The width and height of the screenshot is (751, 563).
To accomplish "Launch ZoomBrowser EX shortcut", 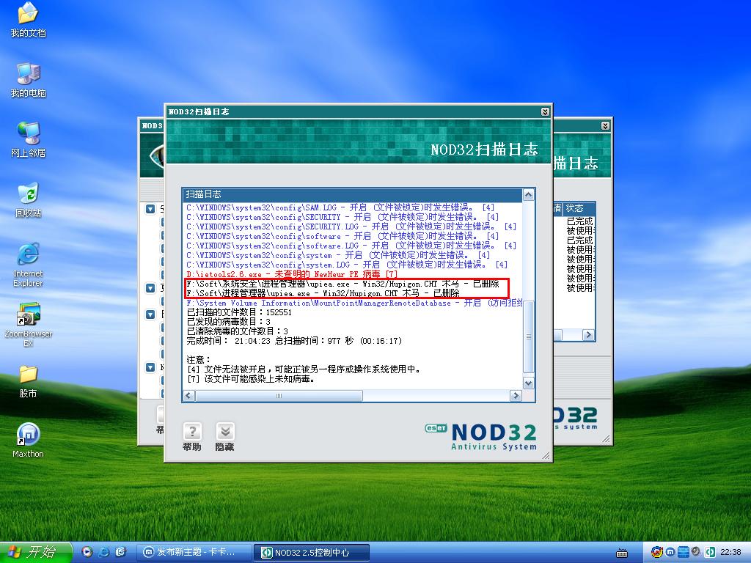I will coord(28,325).
